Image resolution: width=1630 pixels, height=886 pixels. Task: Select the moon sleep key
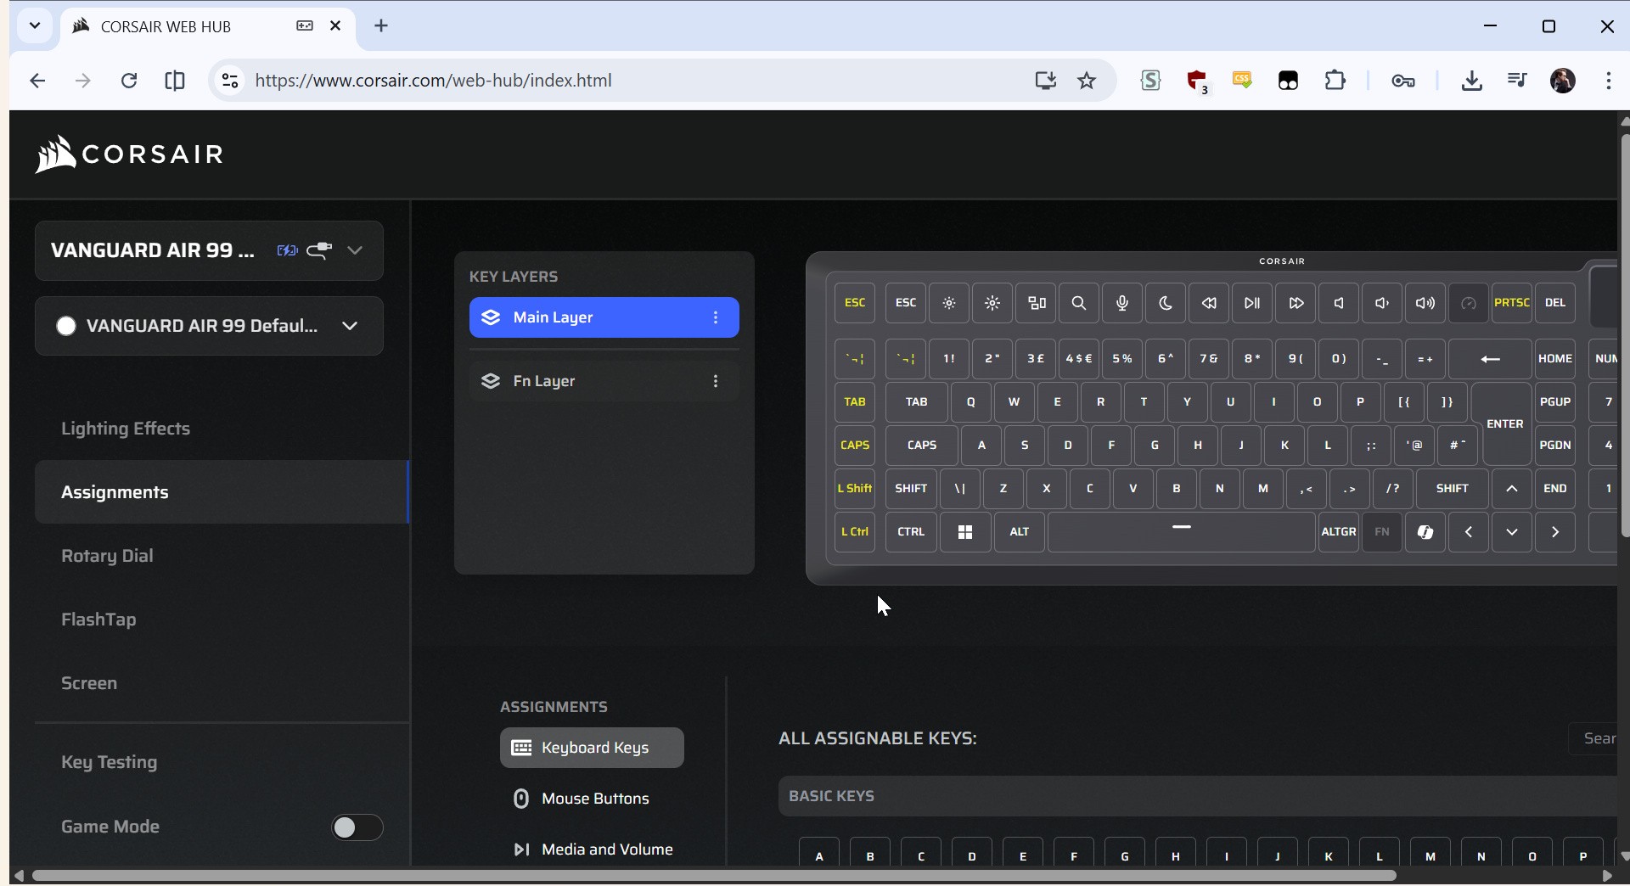(x=1166, y=304)
